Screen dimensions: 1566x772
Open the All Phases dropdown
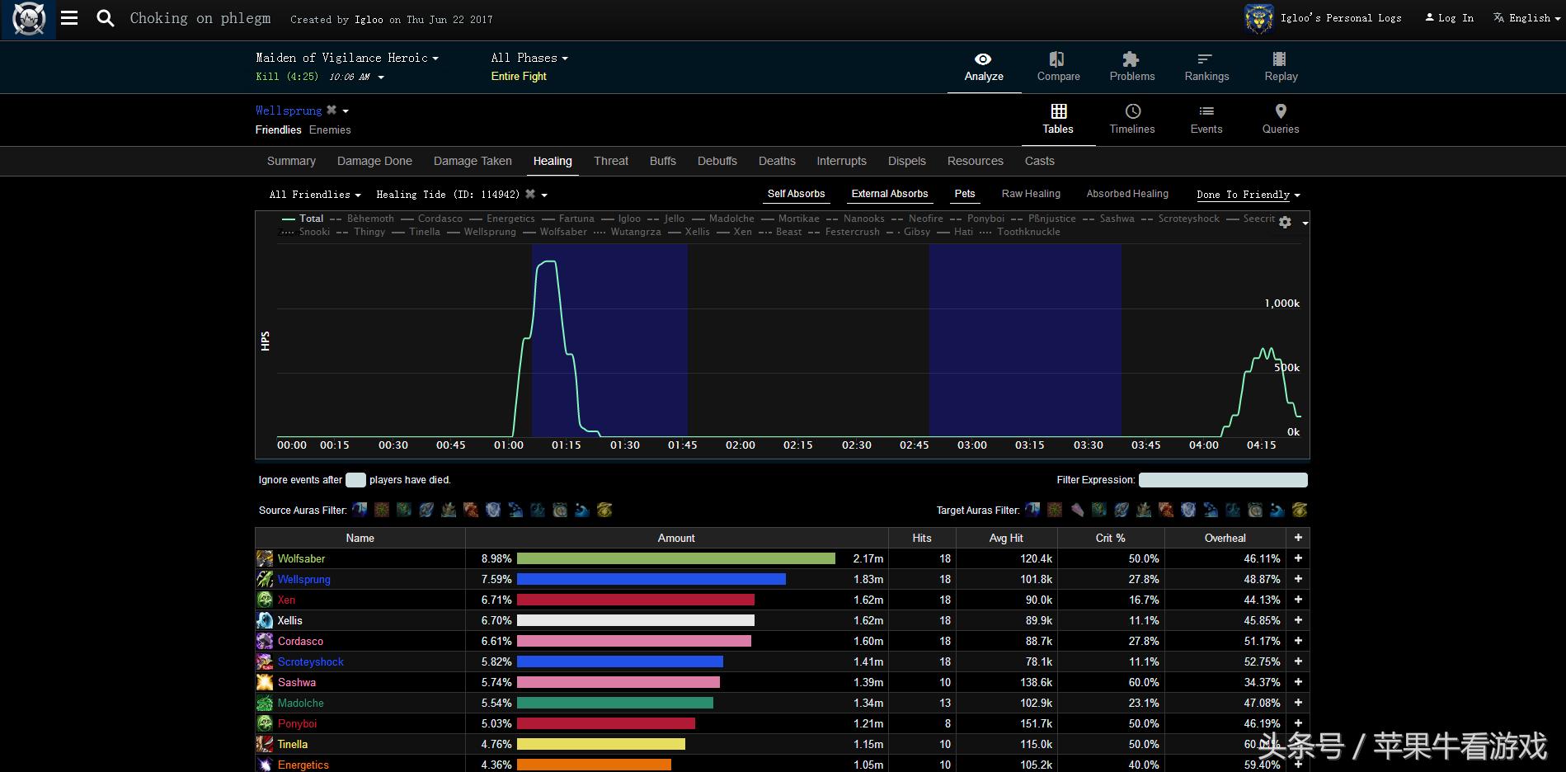point(529,58)
